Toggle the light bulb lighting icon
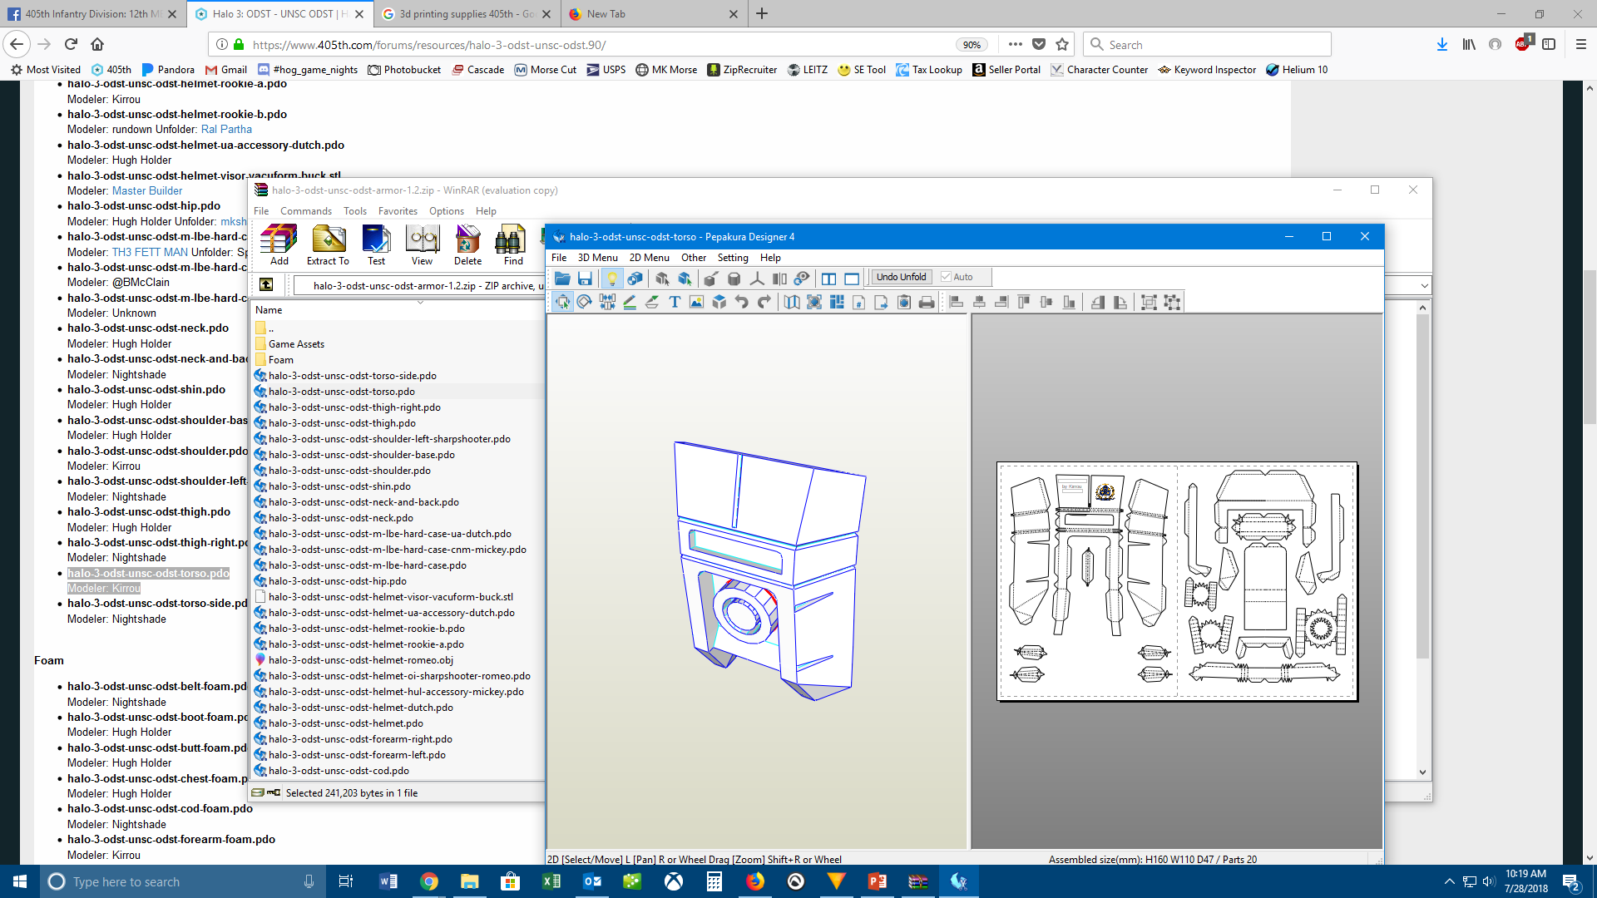Screen dimensions: 1597x898 (x=611, y=279)
